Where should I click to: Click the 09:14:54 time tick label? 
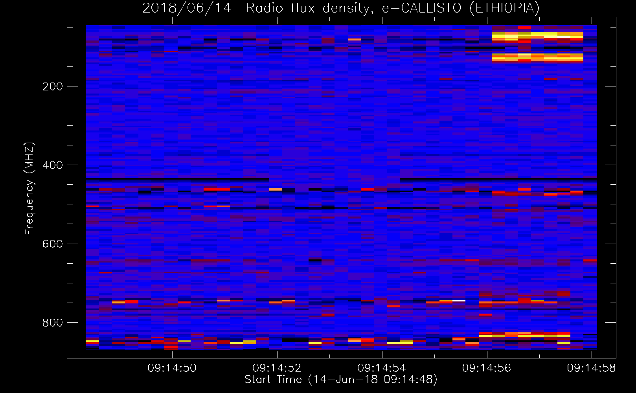[382, 368]
